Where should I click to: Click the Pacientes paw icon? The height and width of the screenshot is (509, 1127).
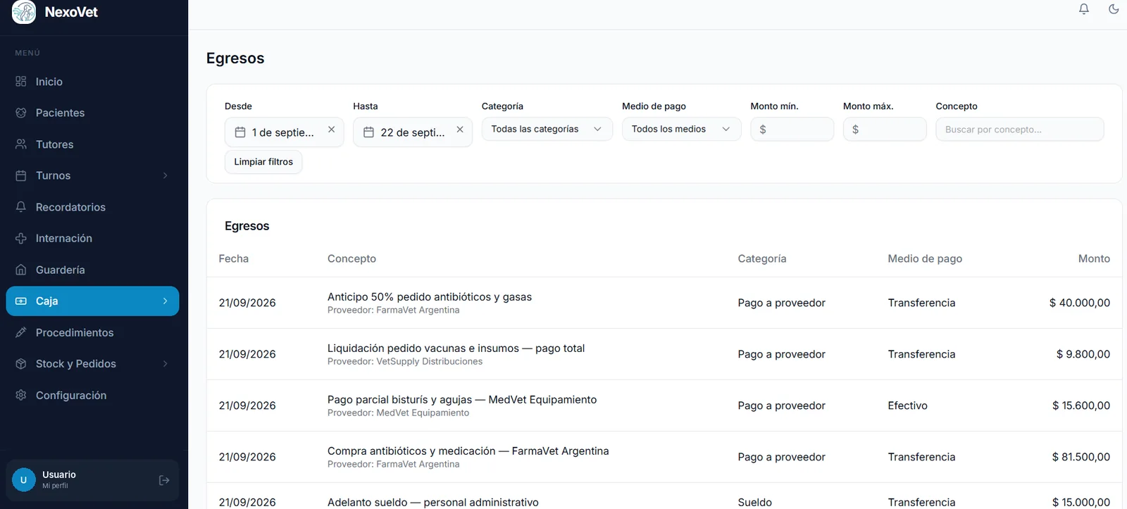[21, 113]
